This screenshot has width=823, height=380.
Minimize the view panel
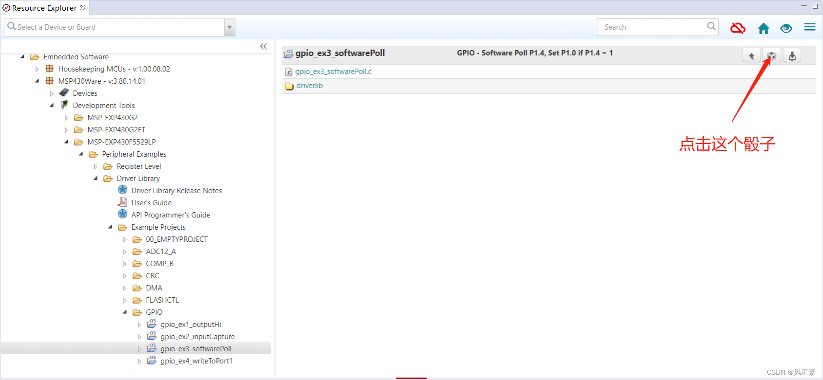click(x=804, y=5)
